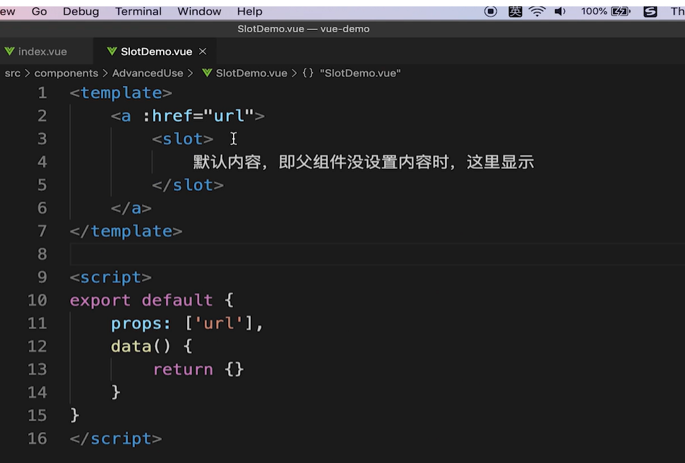Viewport: 685px width, 463px height.
Task: Expand the chevron after AdvancedUse breadcrumb
Action: (190, 73)
